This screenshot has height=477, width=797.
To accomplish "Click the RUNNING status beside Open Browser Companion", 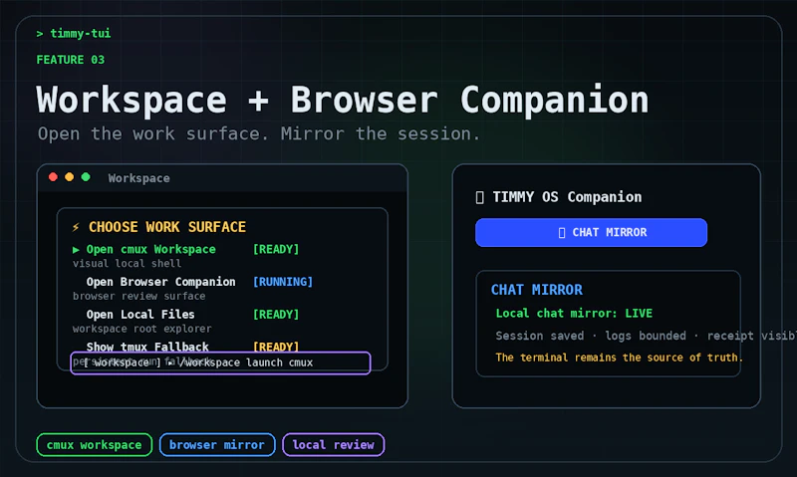I will [x=283, y=282].
